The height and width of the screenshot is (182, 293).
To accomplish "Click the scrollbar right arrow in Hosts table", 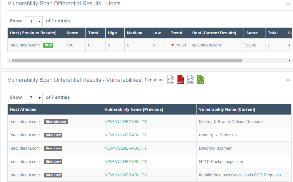I will 289,60.
